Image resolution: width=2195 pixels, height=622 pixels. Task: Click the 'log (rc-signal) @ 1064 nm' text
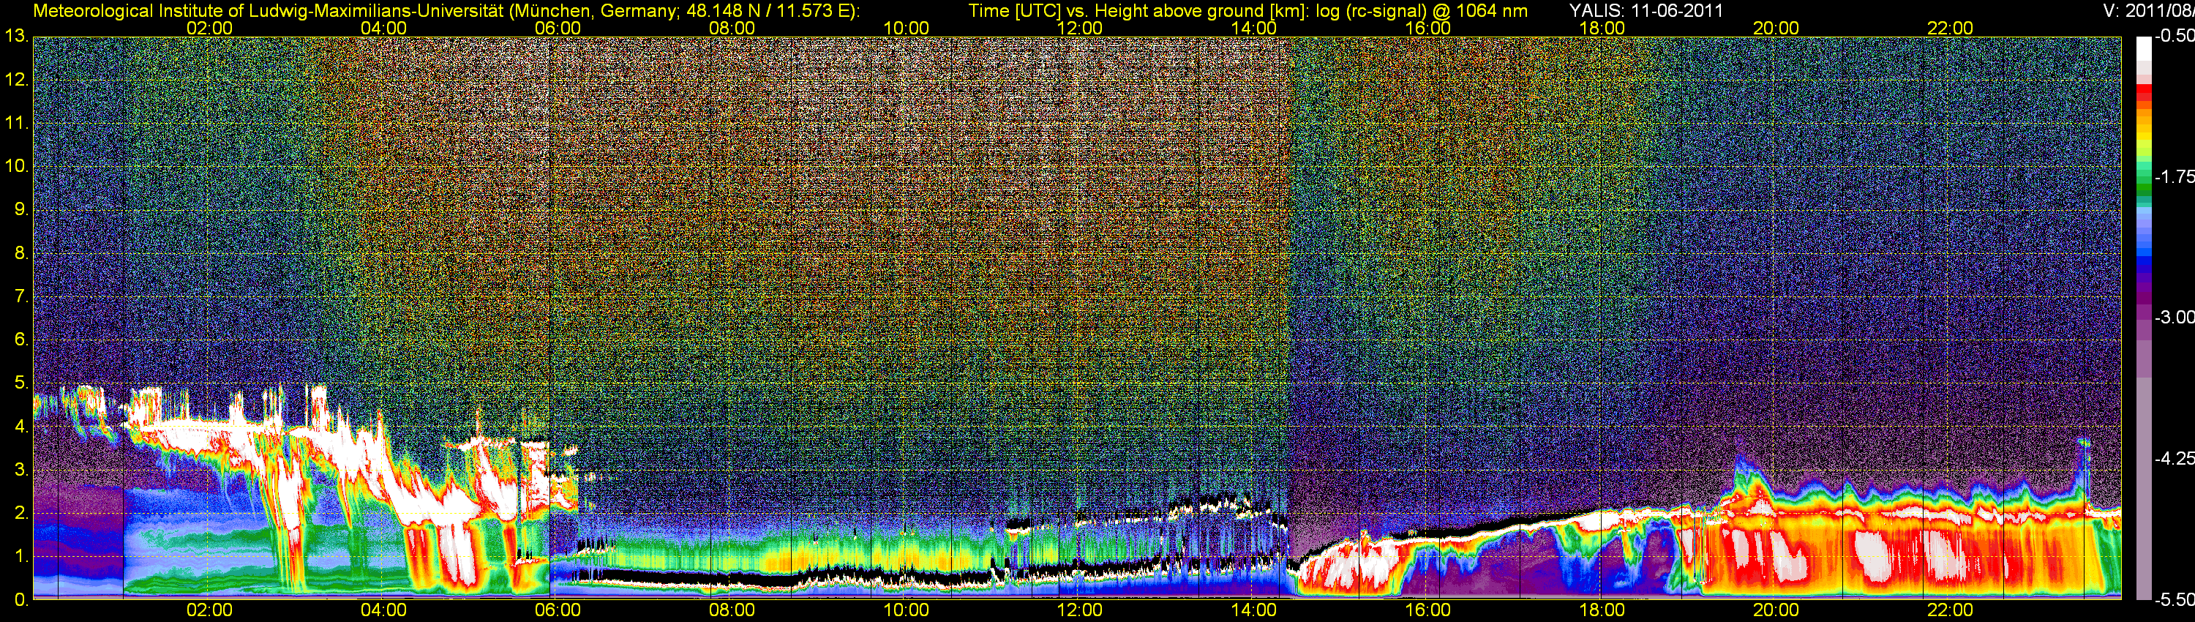click(1422, 11)
